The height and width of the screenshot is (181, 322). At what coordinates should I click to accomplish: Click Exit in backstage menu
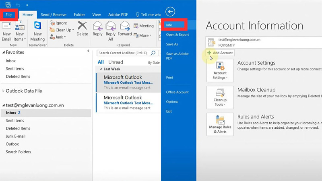[x=169, y=111]
